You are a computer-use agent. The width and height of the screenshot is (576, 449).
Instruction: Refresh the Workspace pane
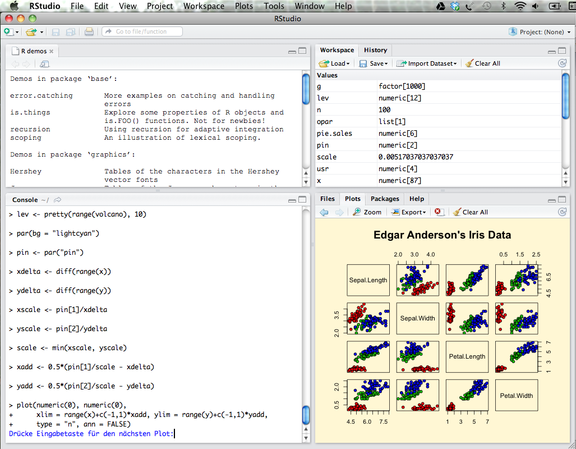562,63
